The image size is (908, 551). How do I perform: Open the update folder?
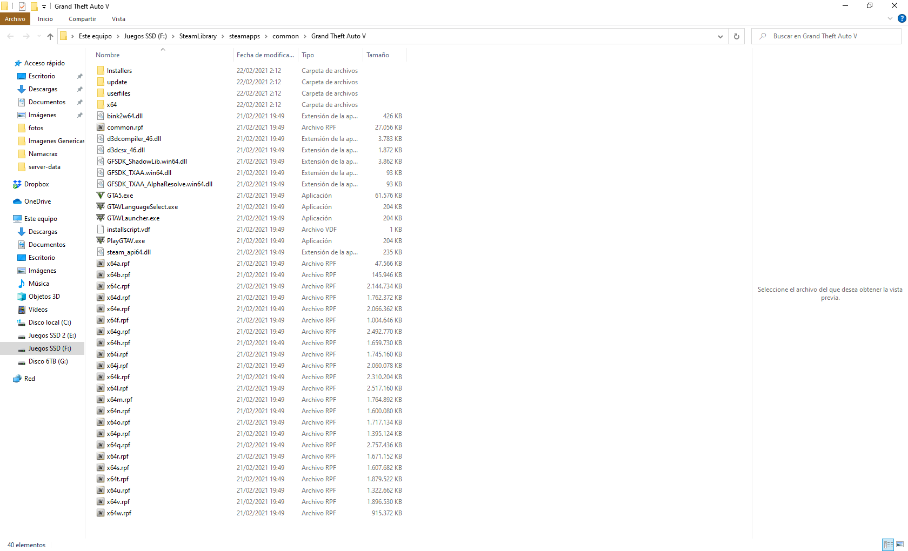(x=117, y=82)
